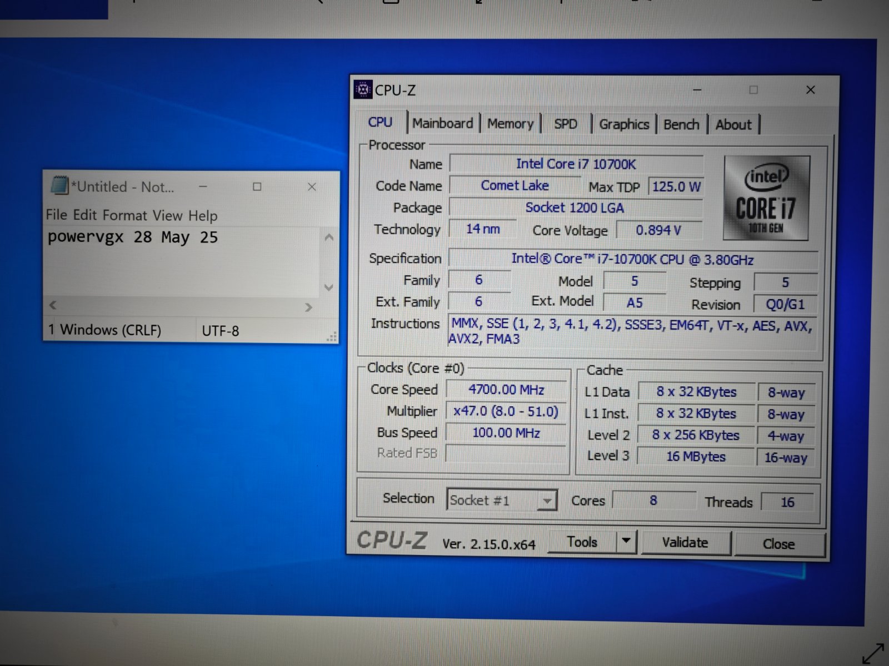Open the Memory tab in CPU-Z

click(510, 124)
